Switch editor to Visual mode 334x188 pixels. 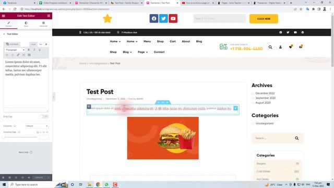[x=33, y=44]
